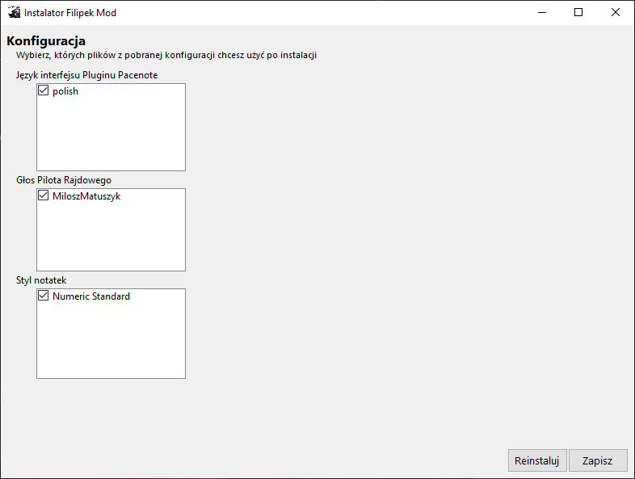Click the Instalator Filipek Mod title bar icon
Screen dimensions: 635x479
14,13
